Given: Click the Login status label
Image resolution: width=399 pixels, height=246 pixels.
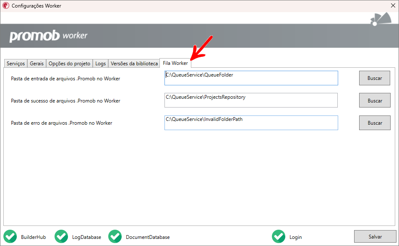Looking at the screenshot, I should [x=295, y=237].
